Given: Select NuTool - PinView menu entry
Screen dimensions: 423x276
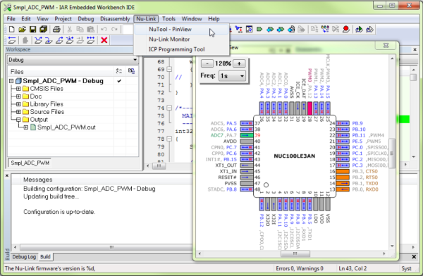Looking at the screenshot, I should click(x=170, y=29).
